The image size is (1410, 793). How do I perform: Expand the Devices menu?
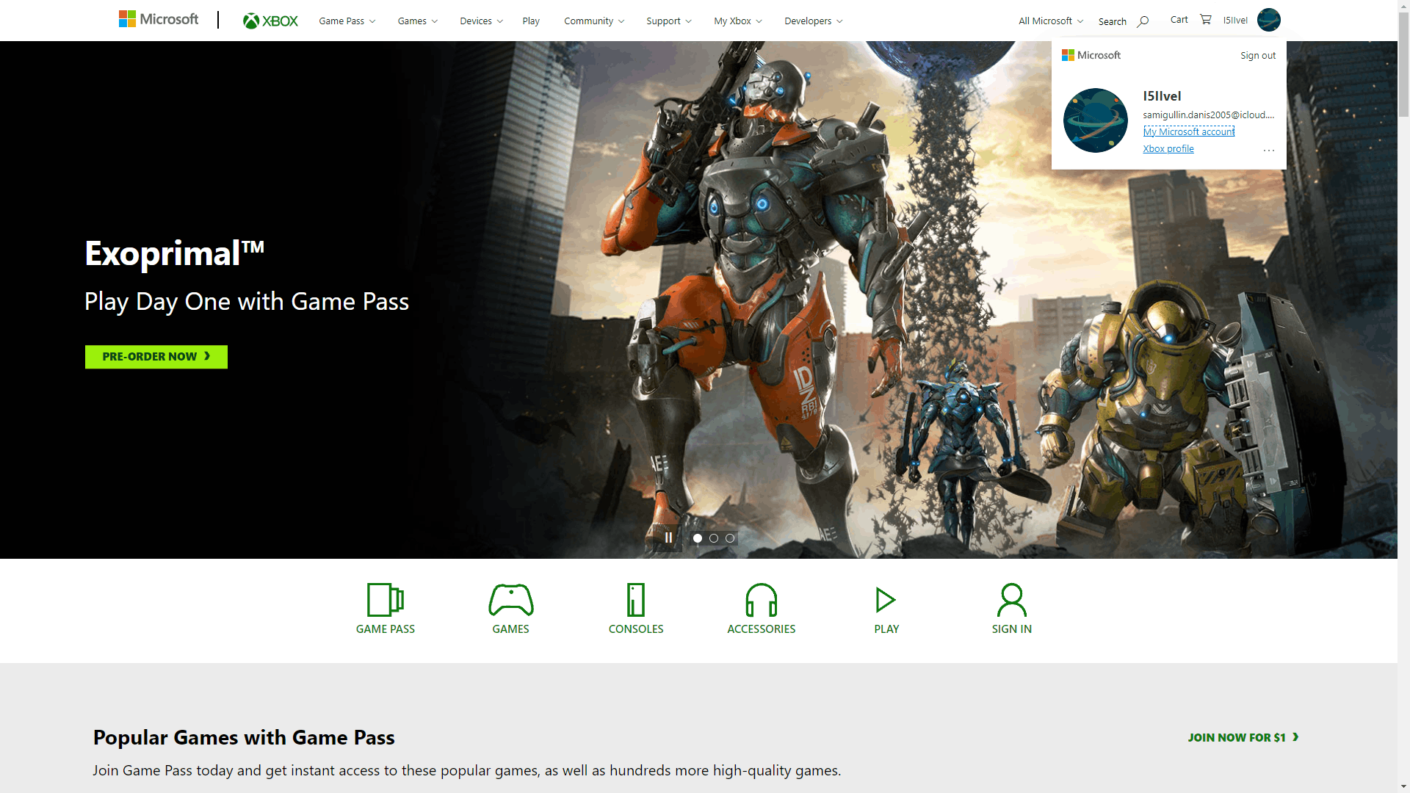[481, 21]
